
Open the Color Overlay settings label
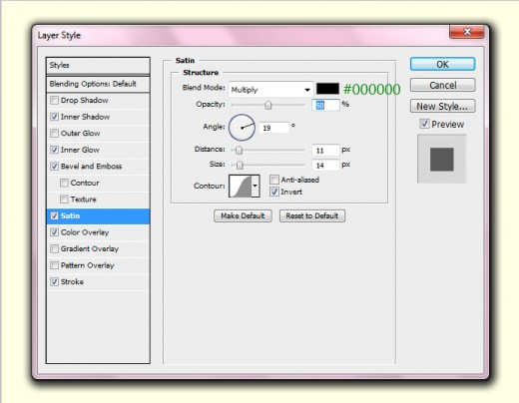coord(85,232)
